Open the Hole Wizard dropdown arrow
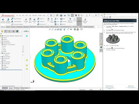Image resolution: width=139 pixels, height=104 pixels. (x=30, y=25)
